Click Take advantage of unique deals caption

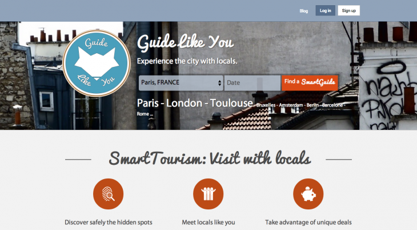[308, 222]
